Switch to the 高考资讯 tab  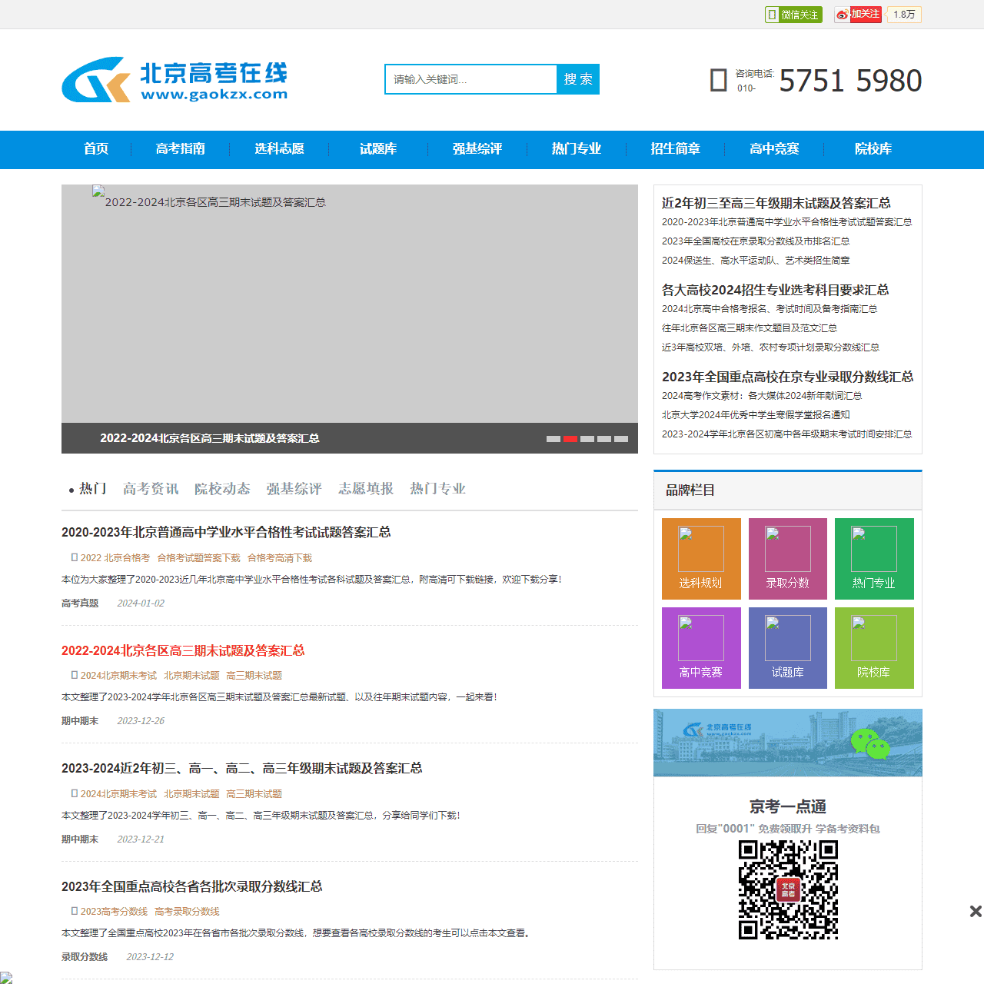coord(151,489)
